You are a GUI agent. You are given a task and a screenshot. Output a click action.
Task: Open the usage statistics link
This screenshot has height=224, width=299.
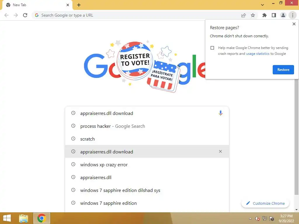pyautogui.click(x=258, y=54)
